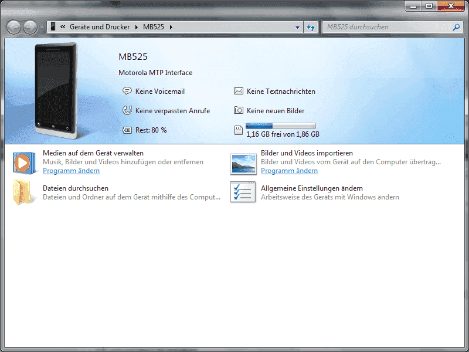469x352 pixels.
Task: Open Bilder und Videos importieren
Action: coord(307,153)
